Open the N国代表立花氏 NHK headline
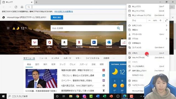The image size is (176, 99). 77,86
